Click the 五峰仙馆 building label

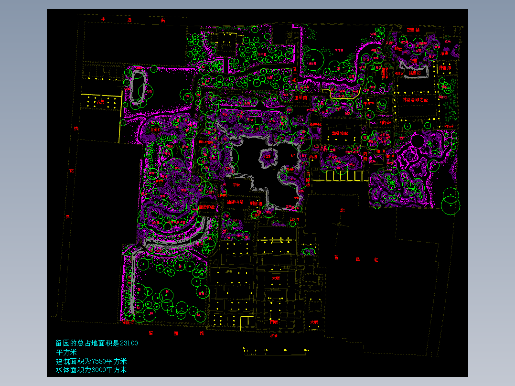[340, 133]
